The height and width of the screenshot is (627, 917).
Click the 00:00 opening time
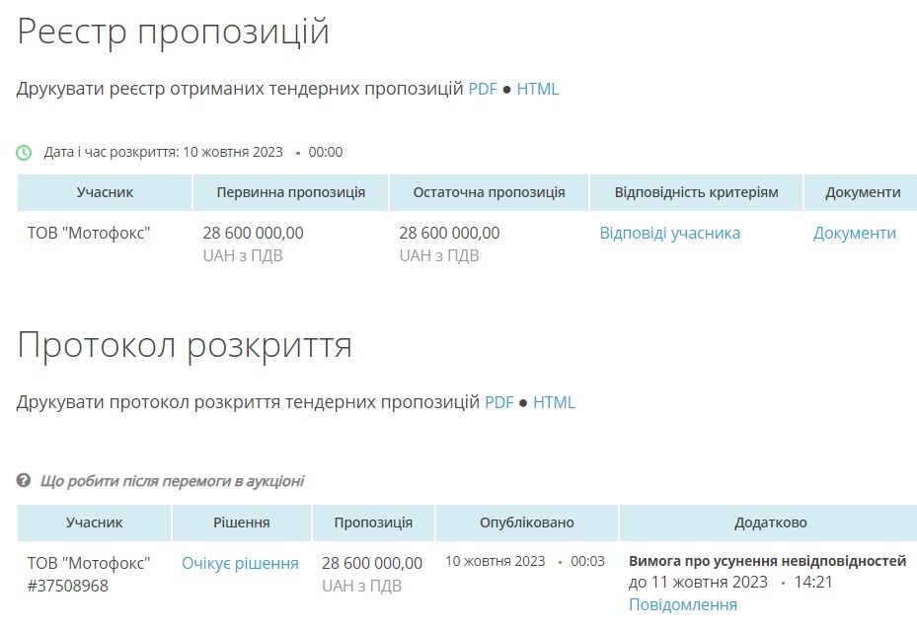coord(326,153)
